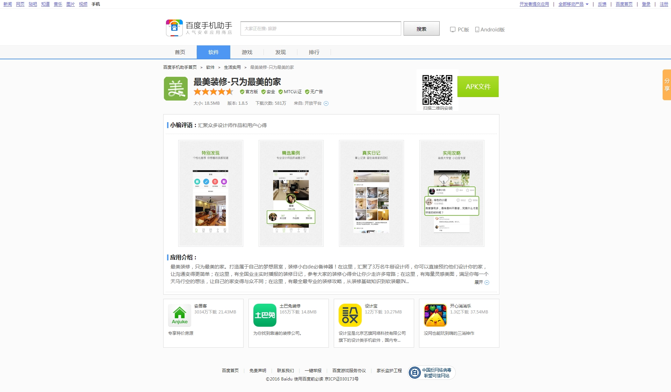
Task: Click the Android版 phone icon
Action: (477, 30)
